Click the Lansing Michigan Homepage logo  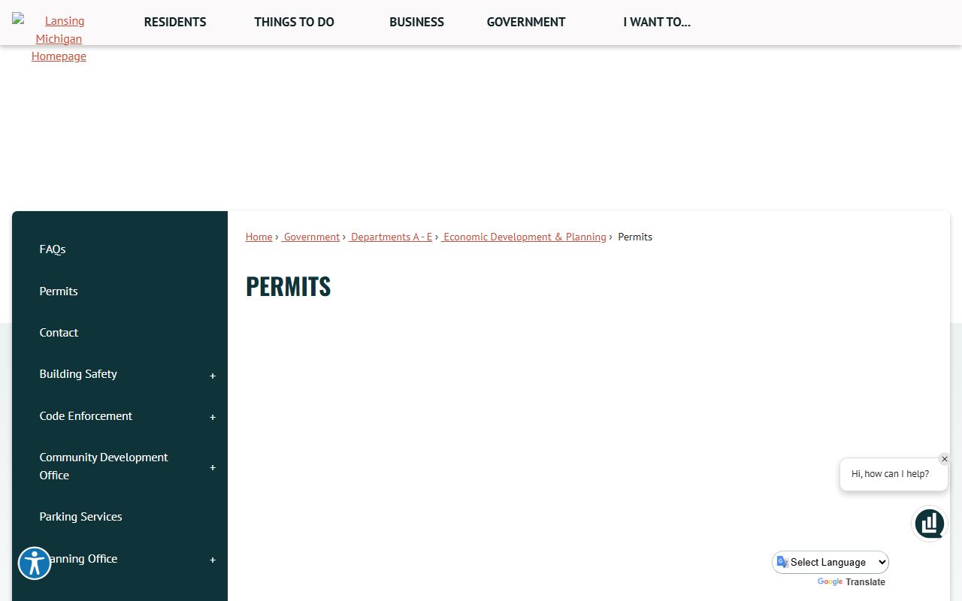point(59,38)
